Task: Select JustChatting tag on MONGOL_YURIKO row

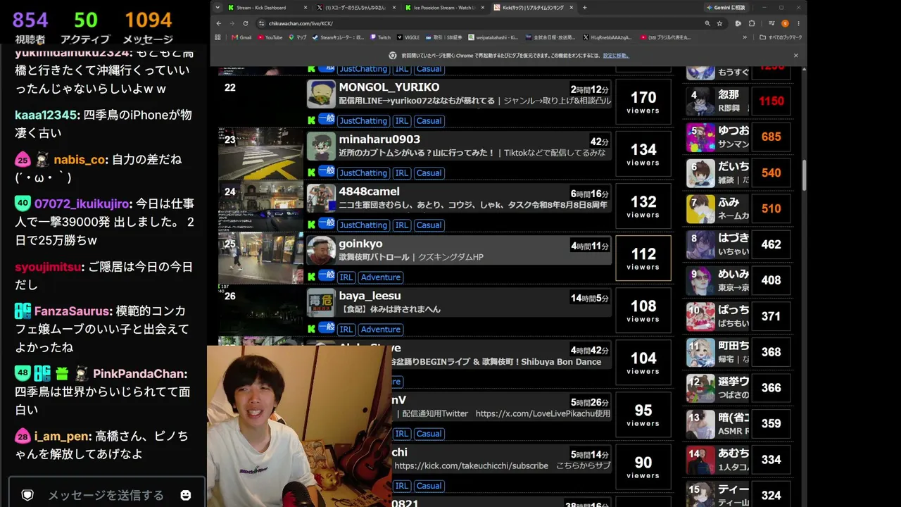Action: click(x=363, y=121)
